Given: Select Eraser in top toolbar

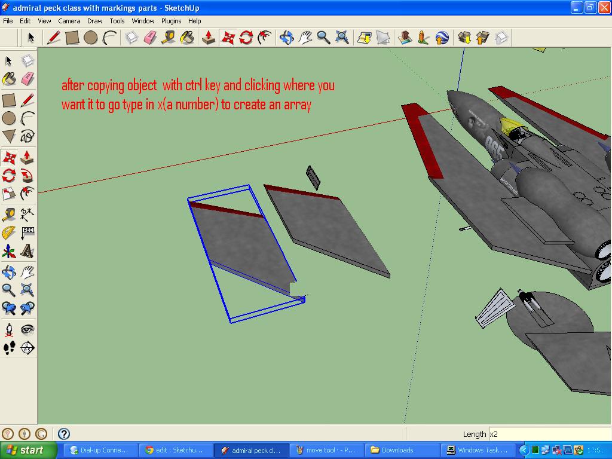Looking at the screenshot, I should 150,38.
